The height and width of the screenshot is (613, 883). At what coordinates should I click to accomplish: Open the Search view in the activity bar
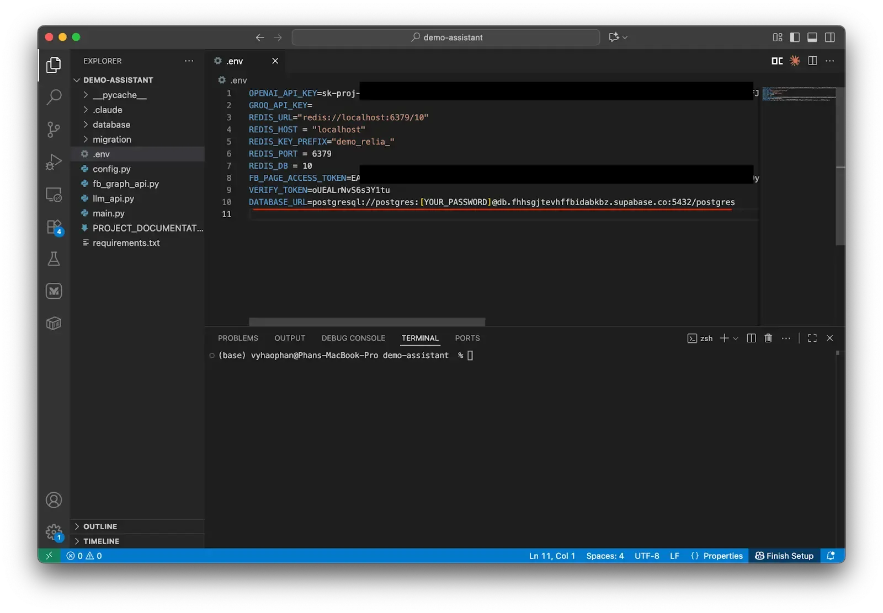point(54,97)
